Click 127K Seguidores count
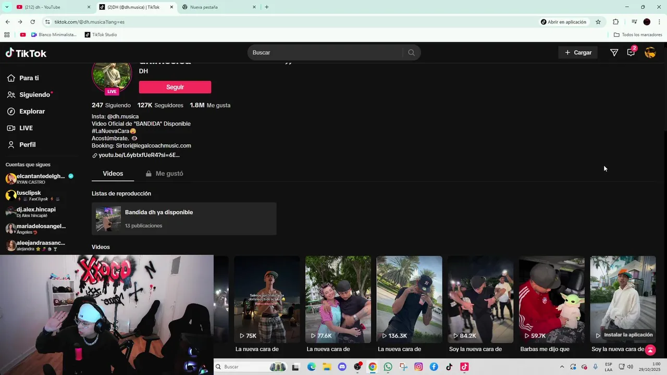Image resolution: width=667 pixels, height=375 pixels. pos(160,105)
